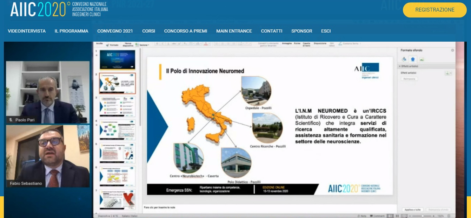Select the pentagon effects tab in Formato sfondo
Image resolution: width=471 pixels, height=218 pixels.
coord(413,59)
